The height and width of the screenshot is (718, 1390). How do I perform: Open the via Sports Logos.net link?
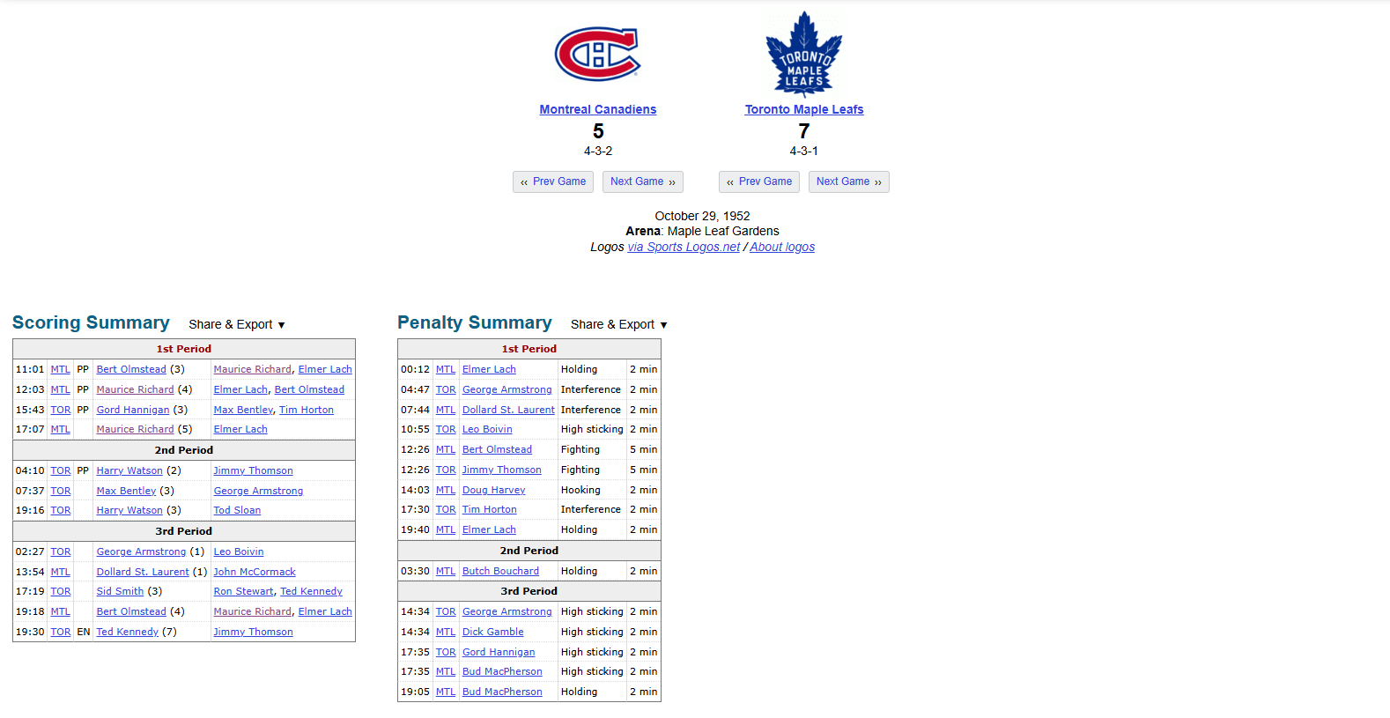[x=684, y=247]
